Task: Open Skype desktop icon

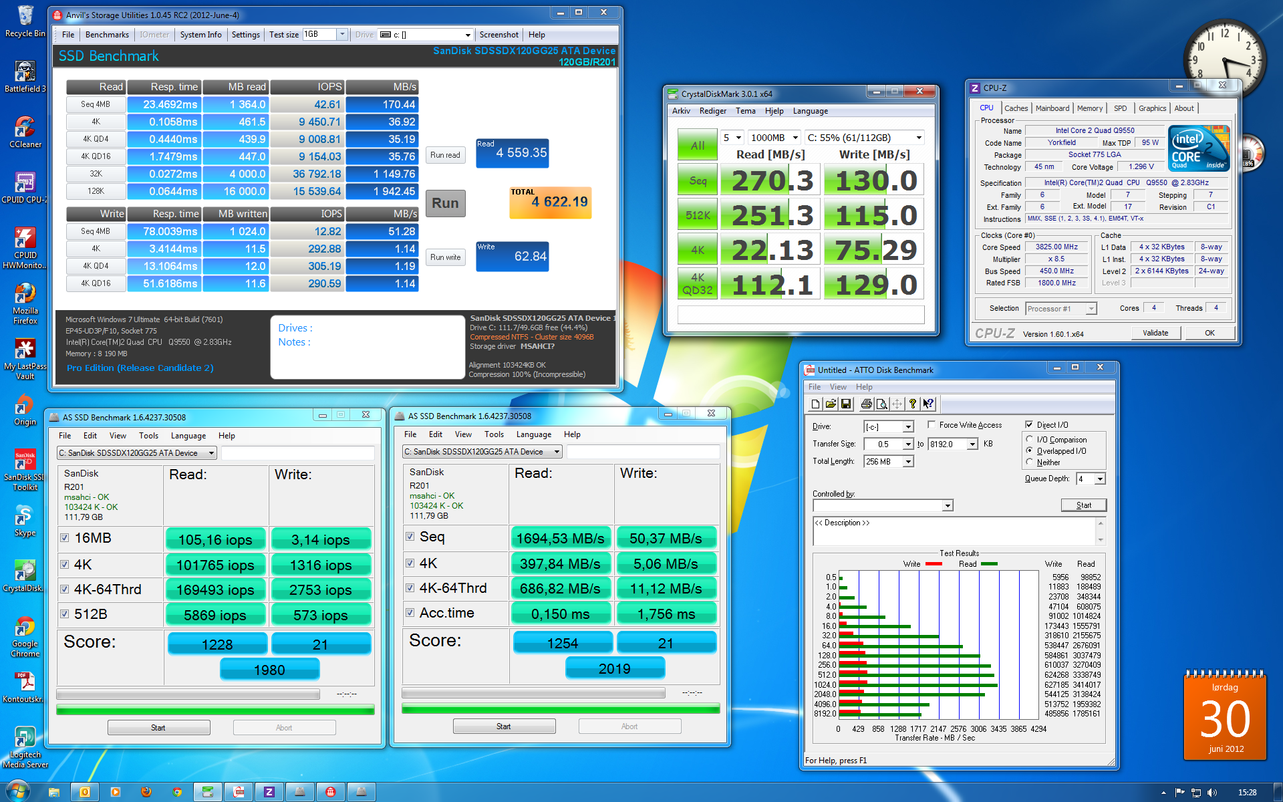Action: (25, 521)
